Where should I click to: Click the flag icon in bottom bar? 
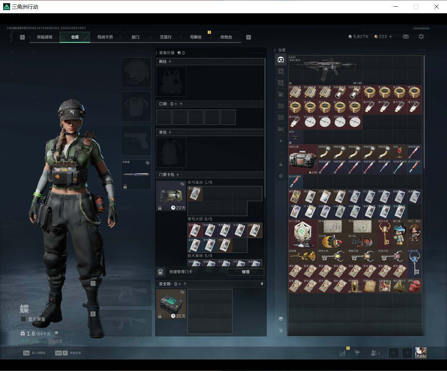point(357,353)
